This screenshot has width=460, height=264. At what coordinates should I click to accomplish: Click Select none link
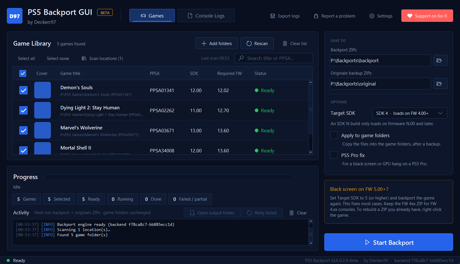click(x=58, y=59)
